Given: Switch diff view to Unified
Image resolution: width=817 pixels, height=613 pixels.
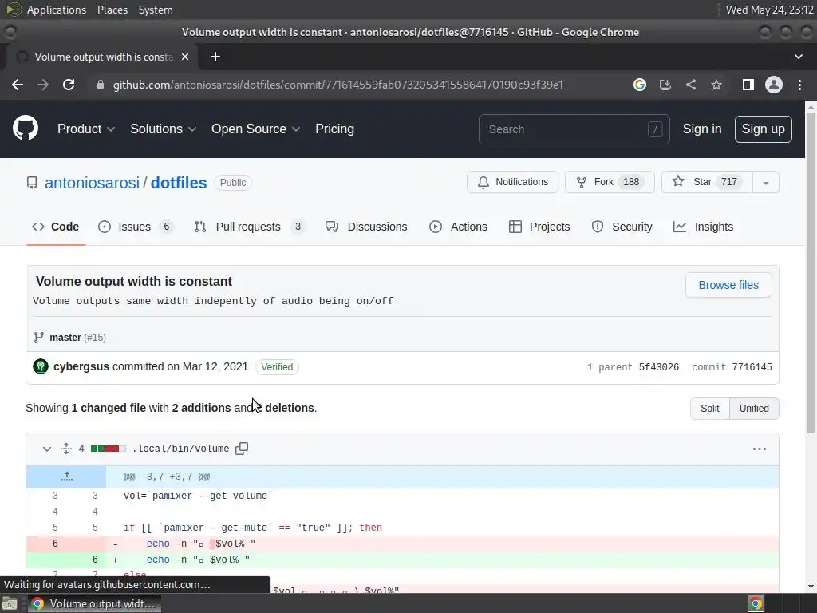Looking at the screenshot, I should coord(754,409).
